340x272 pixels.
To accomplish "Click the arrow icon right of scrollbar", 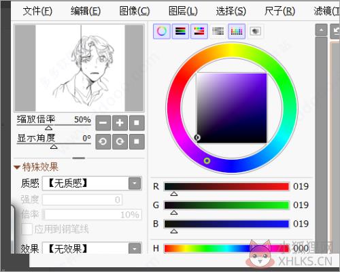I will coord(335,31).
